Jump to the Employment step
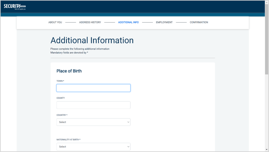 coord(164,22)
